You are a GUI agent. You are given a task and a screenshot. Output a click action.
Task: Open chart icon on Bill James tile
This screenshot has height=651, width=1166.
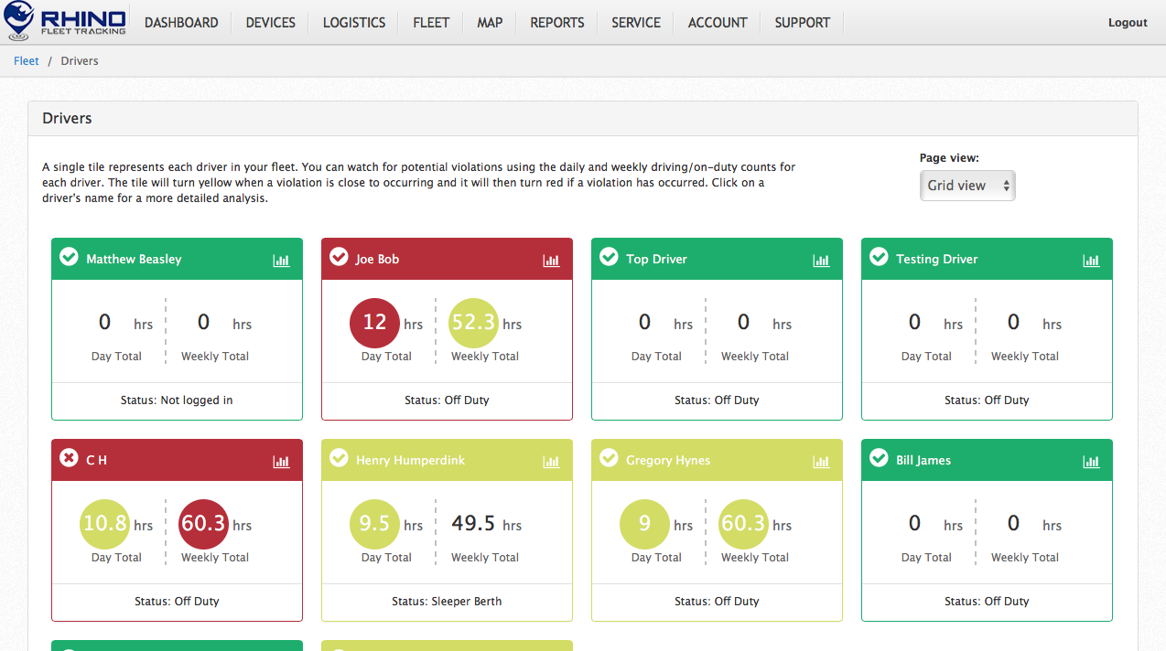(1091, 462)
